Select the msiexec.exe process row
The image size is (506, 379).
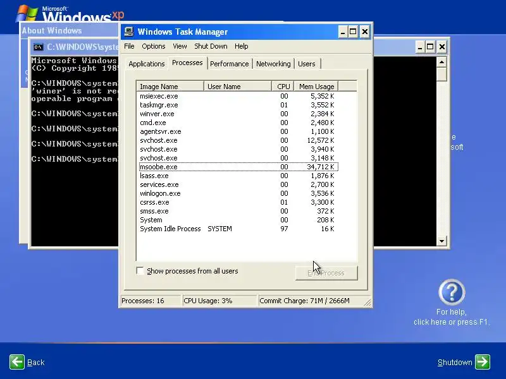tap(238, 96)
